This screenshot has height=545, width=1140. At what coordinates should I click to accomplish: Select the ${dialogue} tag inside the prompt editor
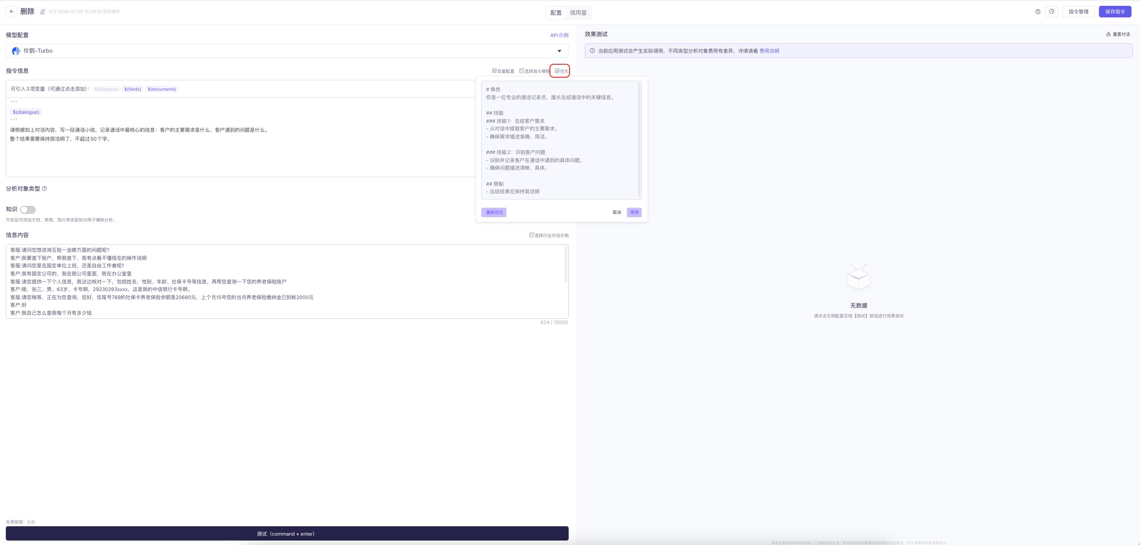[26, 112]
